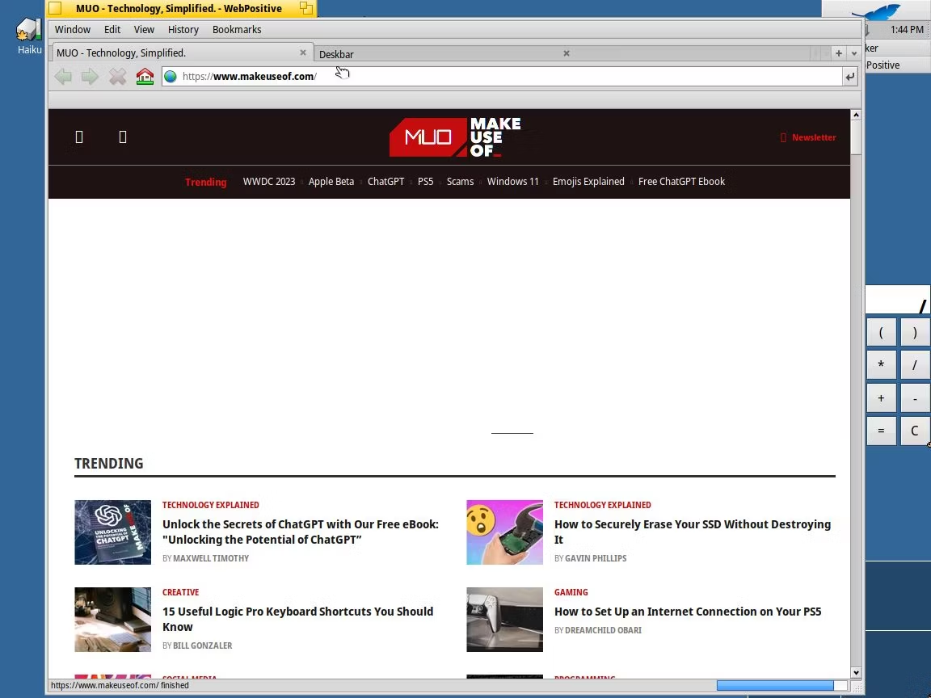Open the Newsletter link
The width and height of the screenshot is (931, 698).
(x=808, y=137)
